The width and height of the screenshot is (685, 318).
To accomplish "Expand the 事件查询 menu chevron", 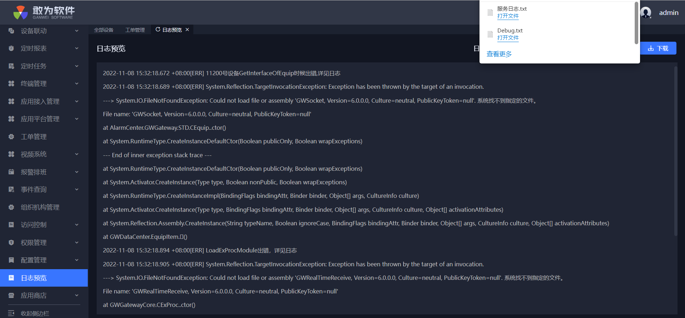I will coord(77,190).
